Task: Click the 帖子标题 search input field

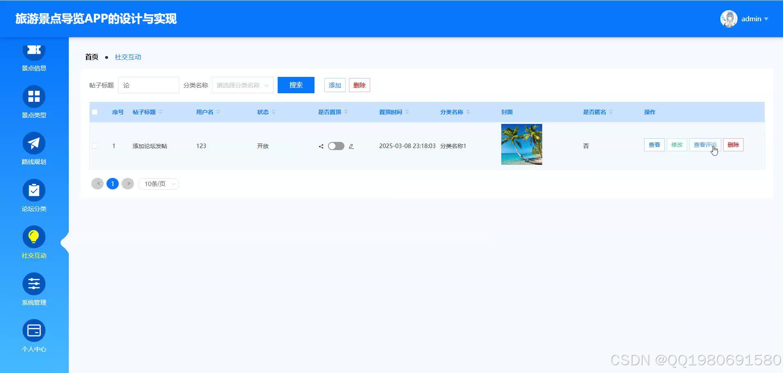Action: click(x=148, y=85)
